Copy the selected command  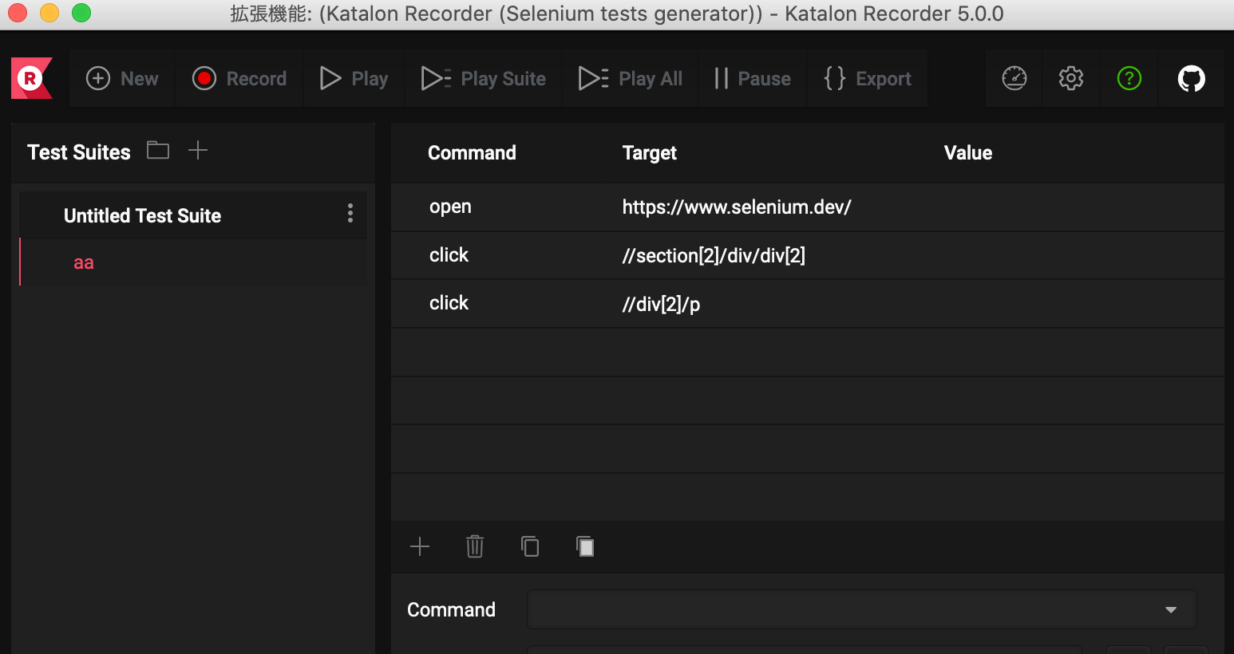(530, 546)
